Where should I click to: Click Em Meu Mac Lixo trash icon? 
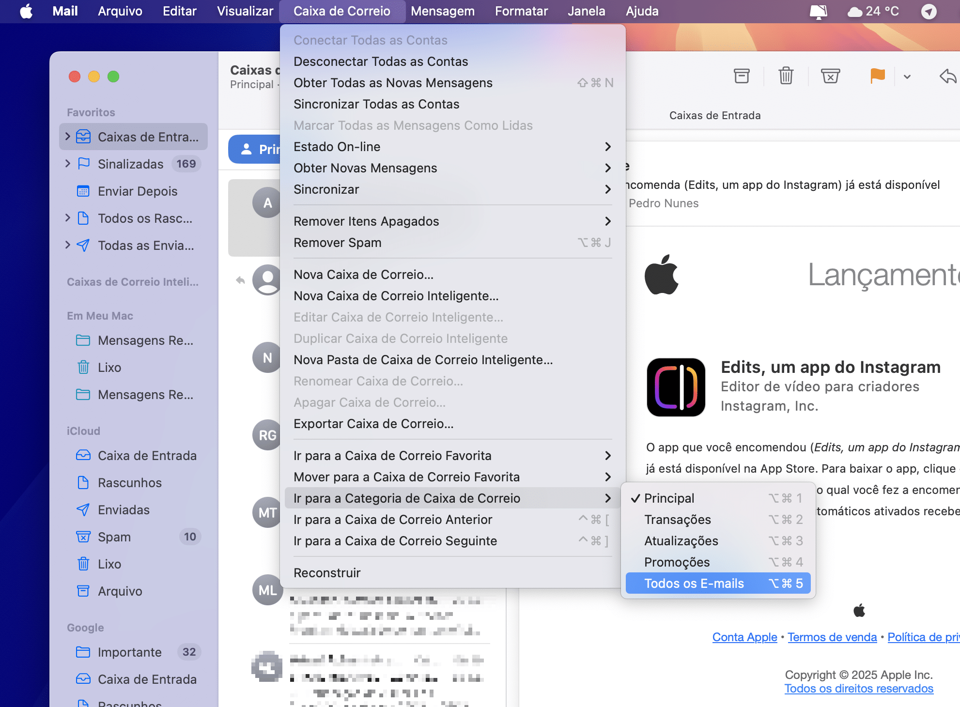pos(83,367)
